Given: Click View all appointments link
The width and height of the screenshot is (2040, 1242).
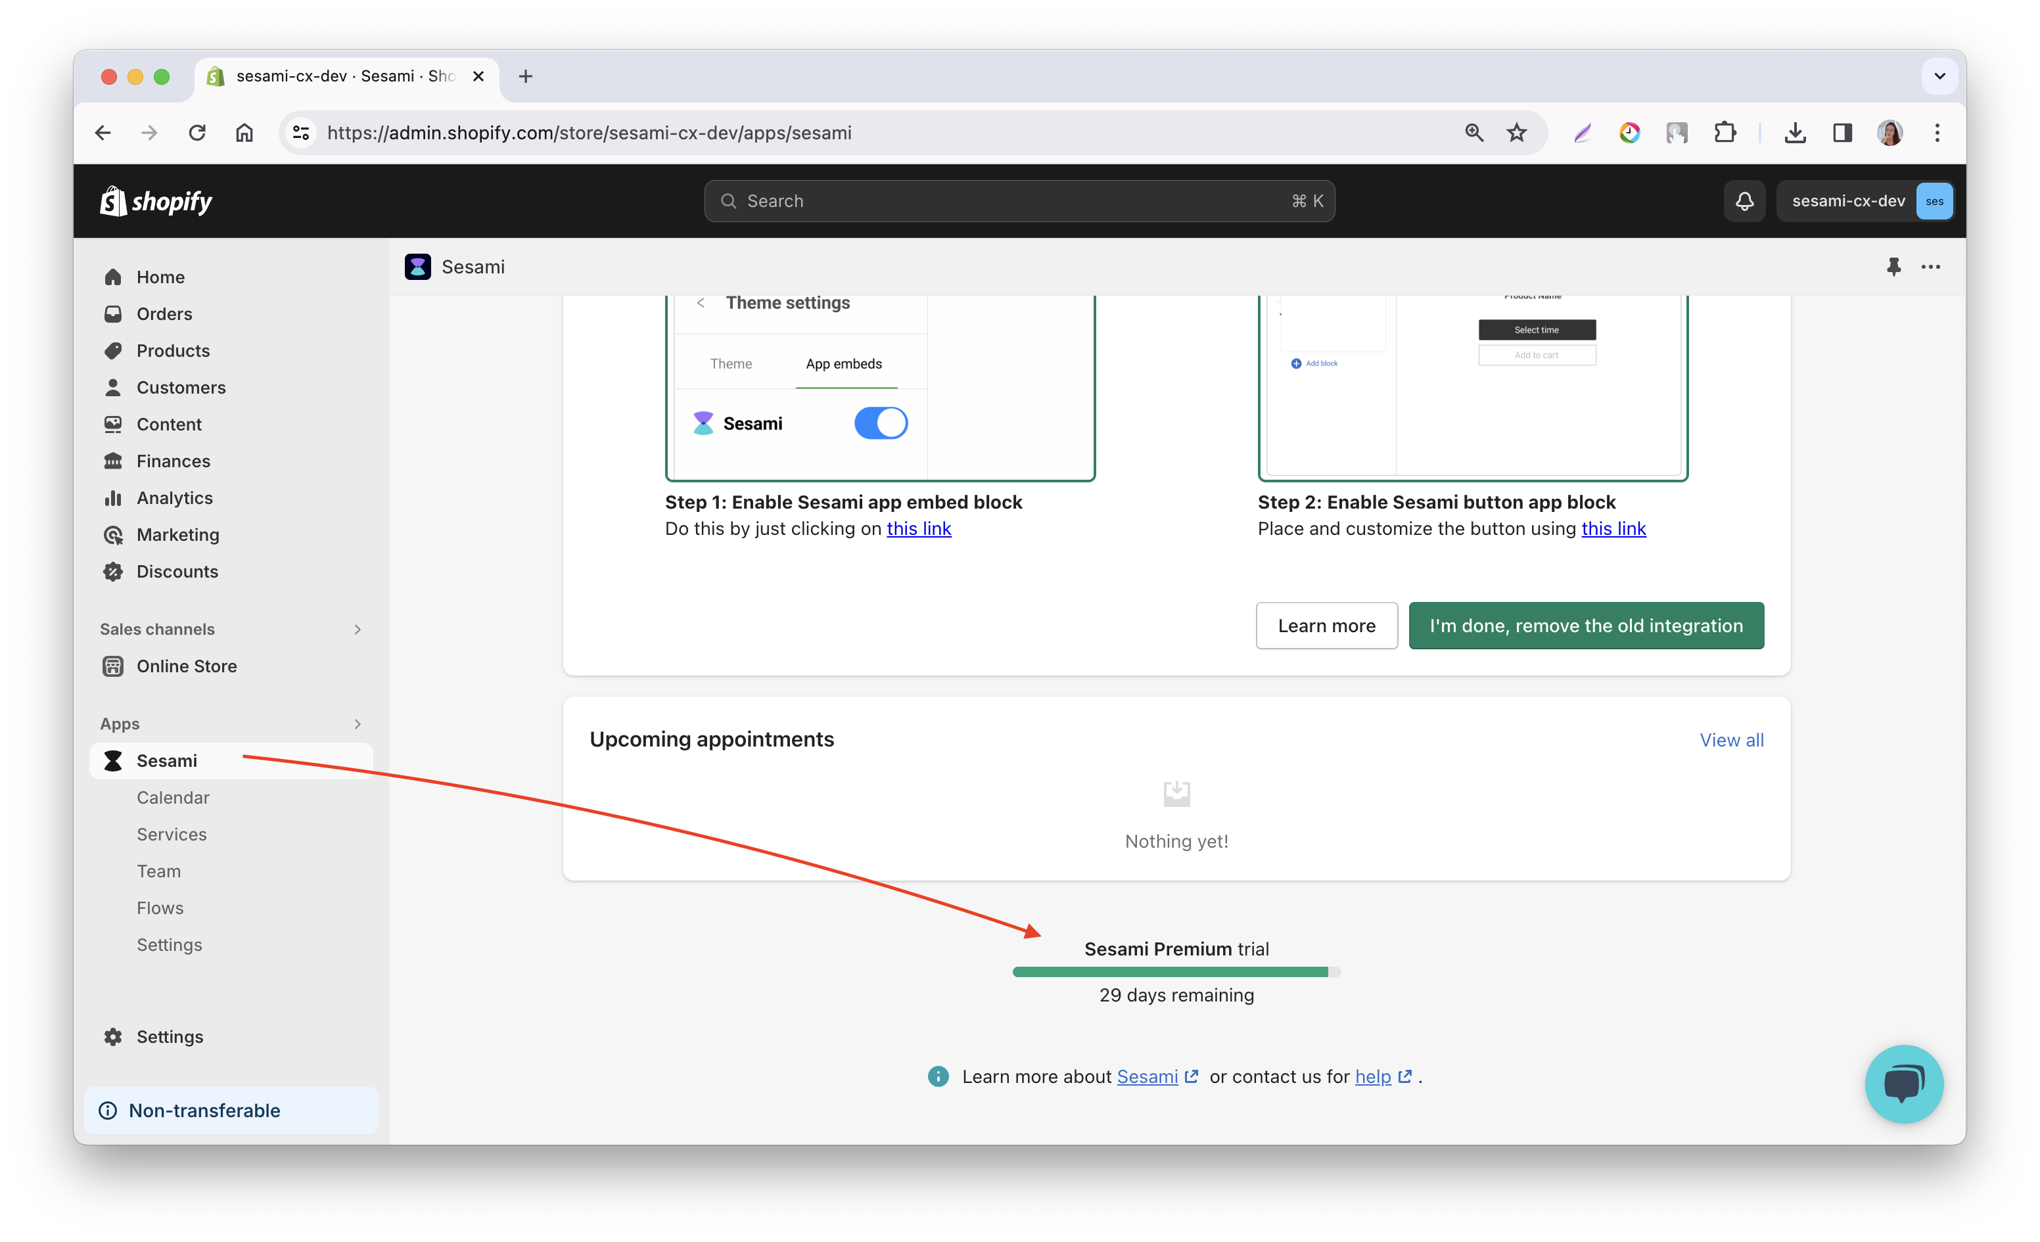Looking at the screenshot, I should (1731, 740).
